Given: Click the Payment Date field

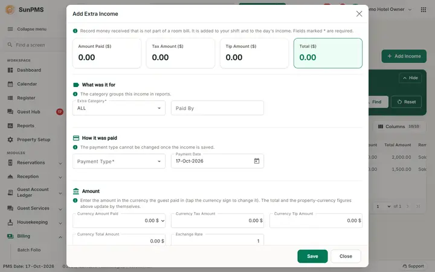Looking at the screenshot, I should (x=217, y=161).
